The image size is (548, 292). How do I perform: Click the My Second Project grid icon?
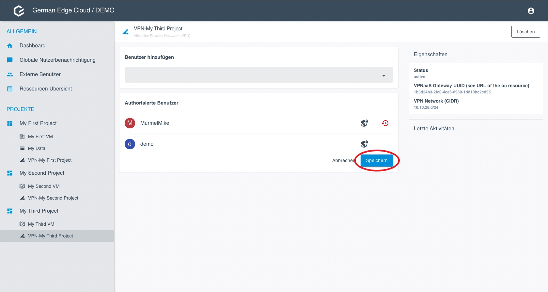[x=10, y=173]
